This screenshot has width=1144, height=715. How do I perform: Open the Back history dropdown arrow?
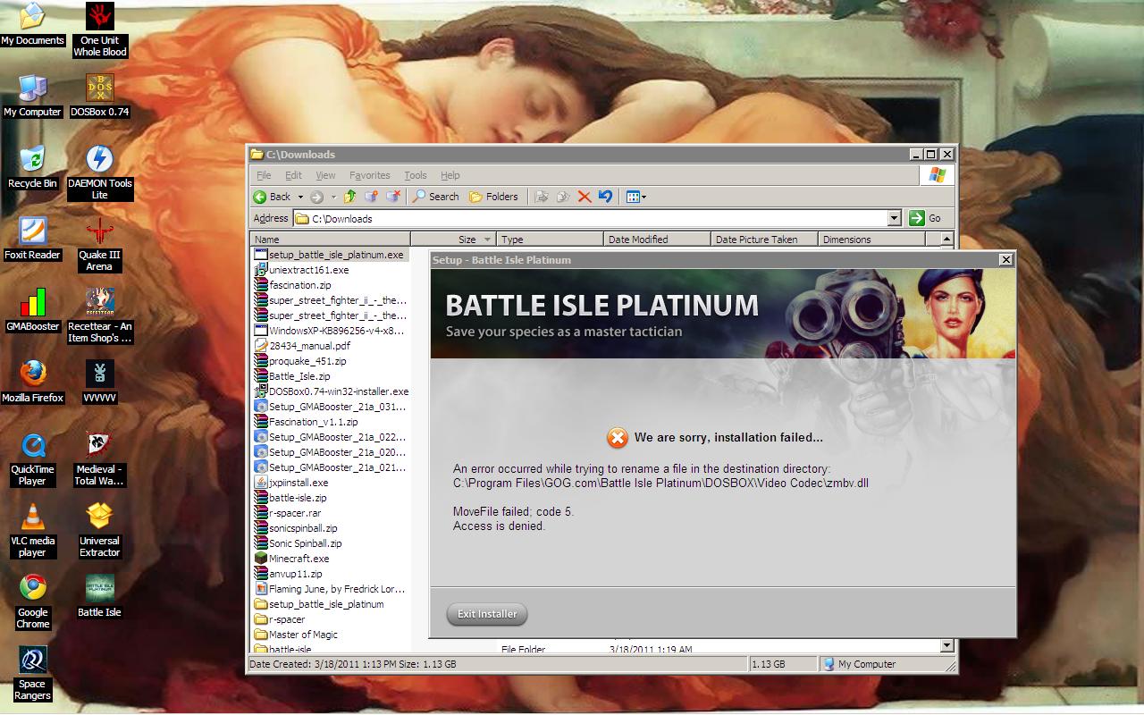pos(300,197)
